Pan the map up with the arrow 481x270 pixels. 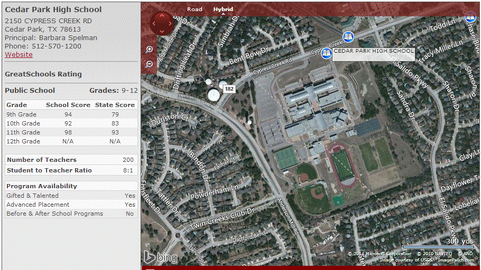pyautogui.click(x=162, y=16)
